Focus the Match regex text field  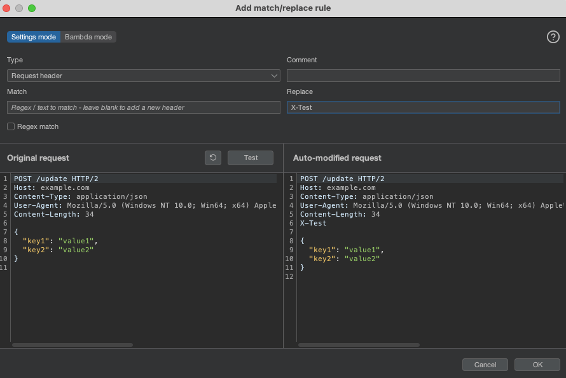(144, 107)
